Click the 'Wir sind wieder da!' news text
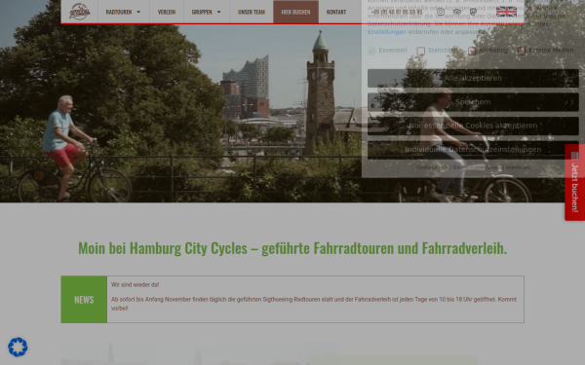This screenshot has width=585, height=365. pos(136,285)
